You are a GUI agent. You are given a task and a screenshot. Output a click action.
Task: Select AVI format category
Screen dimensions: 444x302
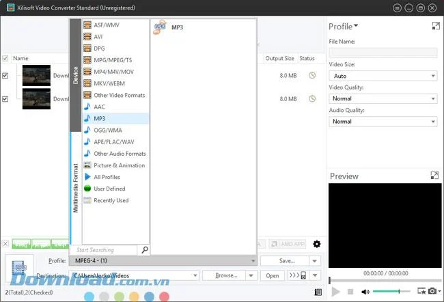(x=115, y=36)
